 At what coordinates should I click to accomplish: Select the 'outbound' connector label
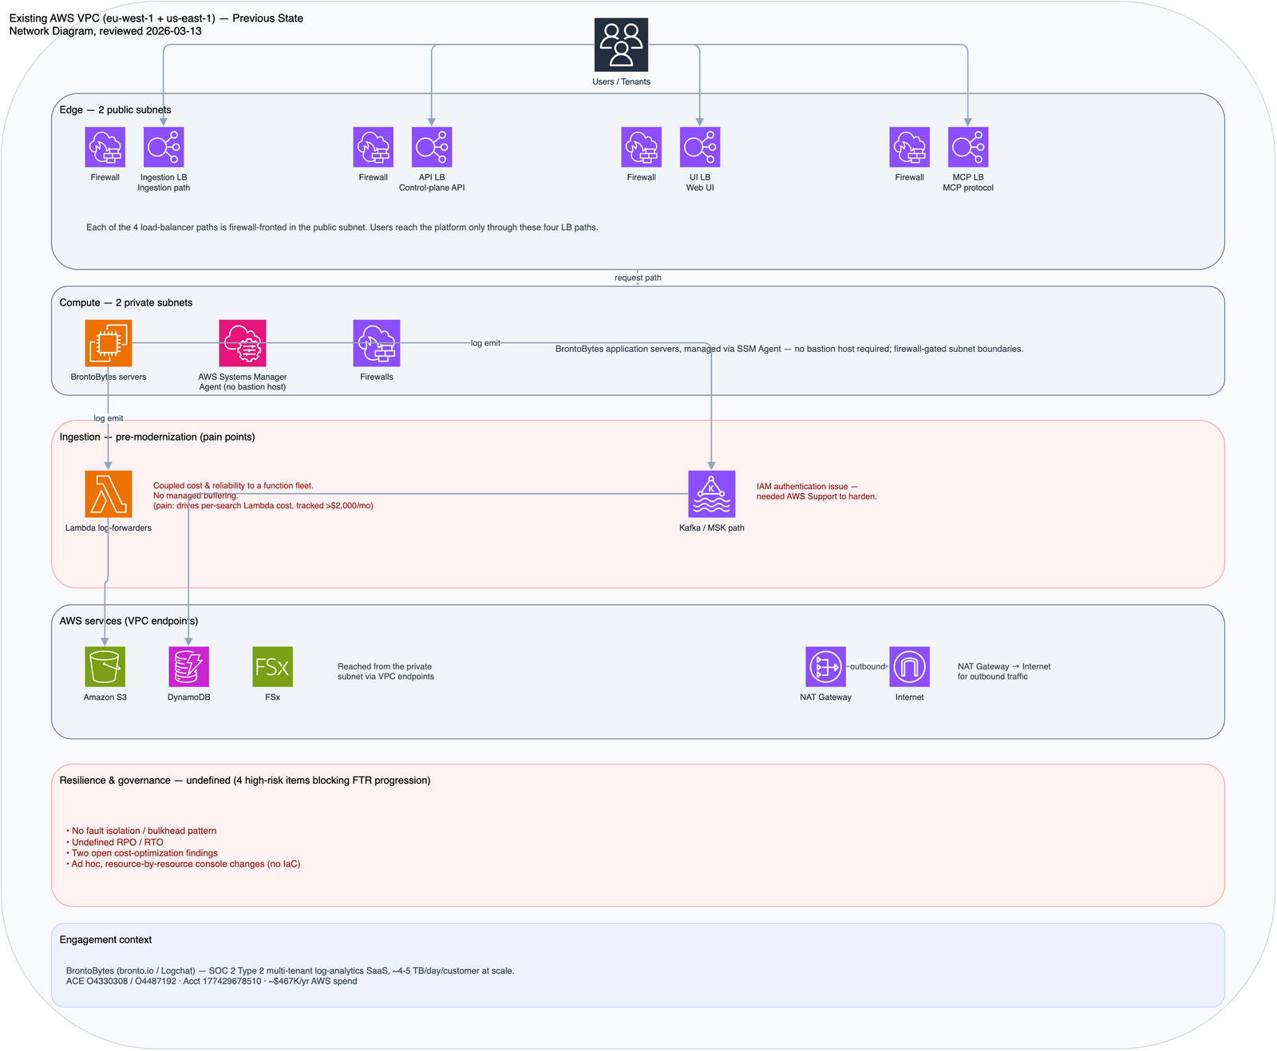[x=868, y=666]
